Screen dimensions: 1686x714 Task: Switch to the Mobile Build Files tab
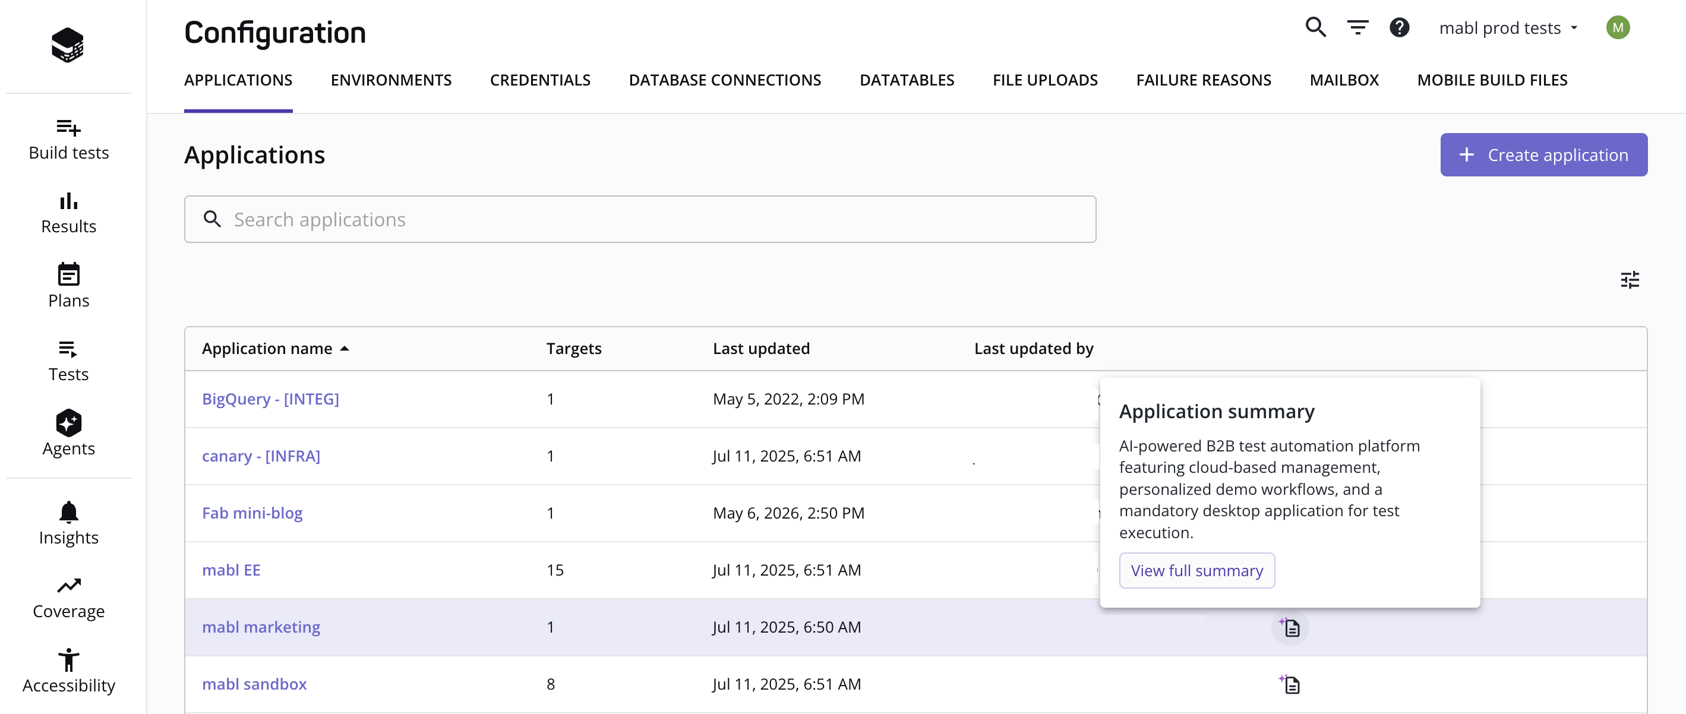coord(1492,80)
